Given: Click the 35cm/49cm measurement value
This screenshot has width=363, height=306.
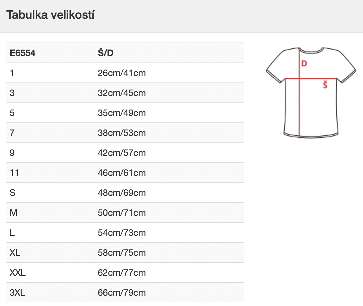Looking at the screenshot, I should pyautogui.click(x=122, y=113).
